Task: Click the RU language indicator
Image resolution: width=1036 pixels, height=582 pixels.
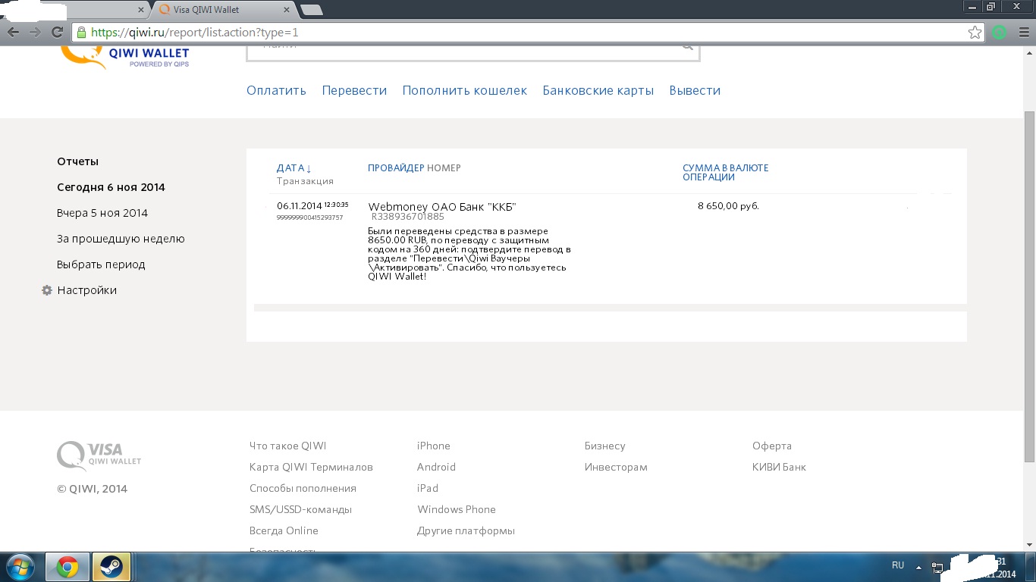Action: 898,565
